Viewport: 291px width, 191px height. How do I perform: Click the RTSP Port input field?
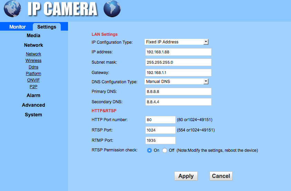pyautogui.click(x=161, y=130)
